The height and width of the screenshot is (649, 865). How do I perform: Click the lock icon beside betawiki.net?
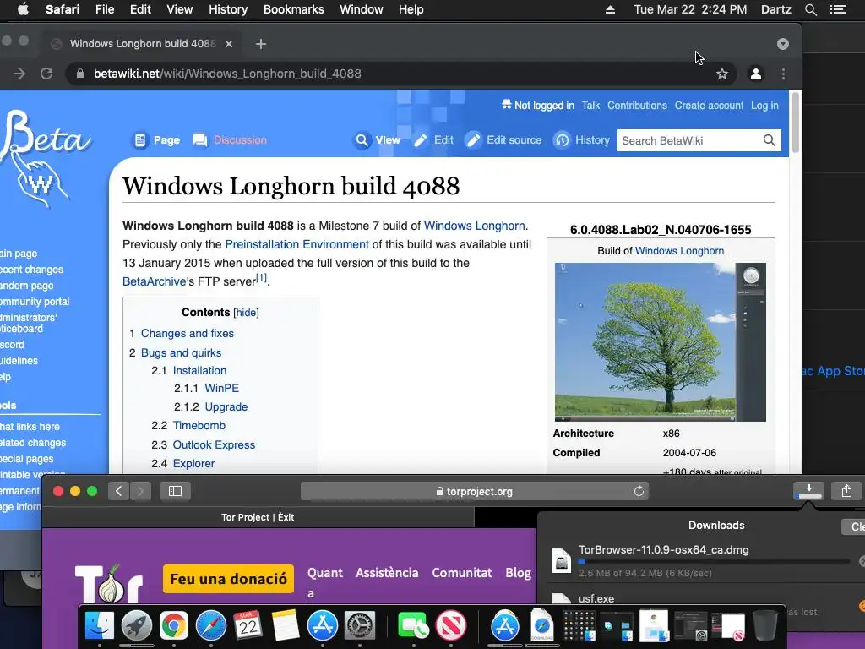pos(80,74)
